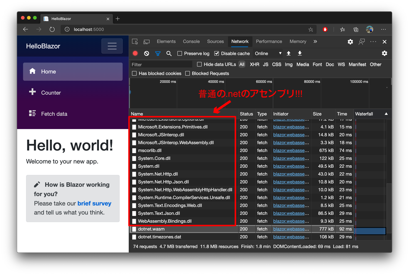Follow the brief survey link

click(x=94, y=203)
